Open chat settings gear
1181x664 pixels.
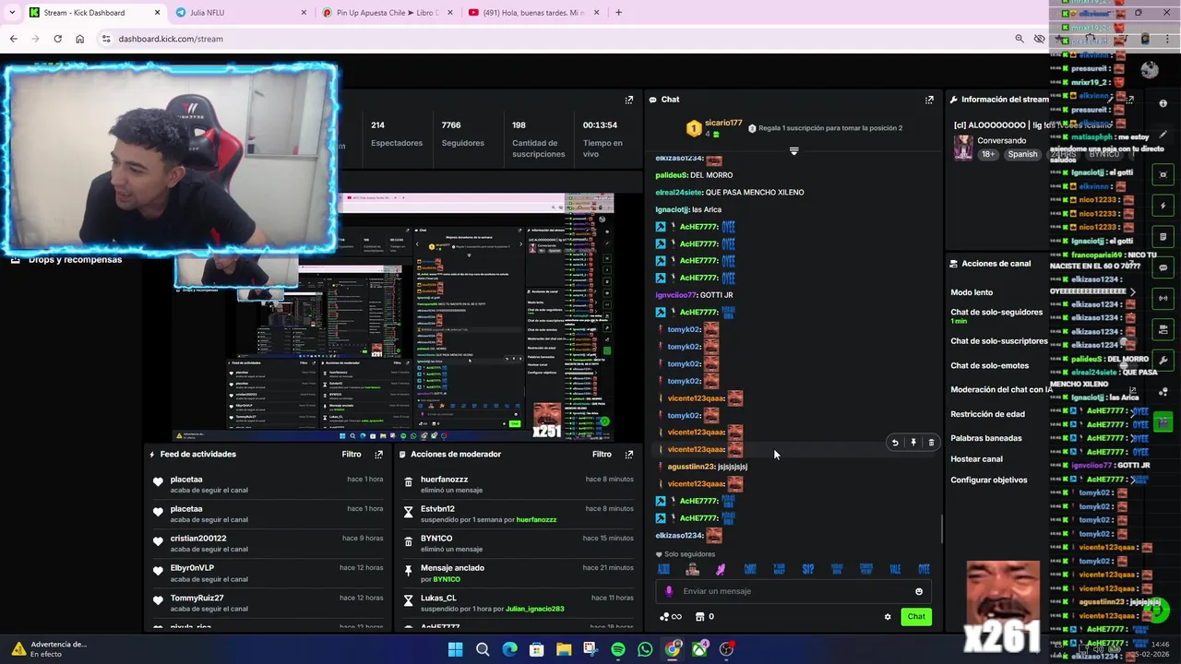[x=888, y=617]
